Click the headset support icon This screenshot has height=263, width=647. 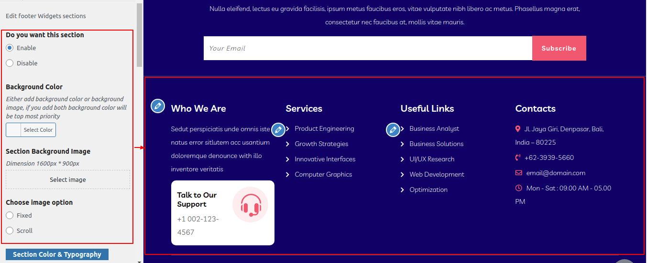pyautogui.click(x=250, y=205)
